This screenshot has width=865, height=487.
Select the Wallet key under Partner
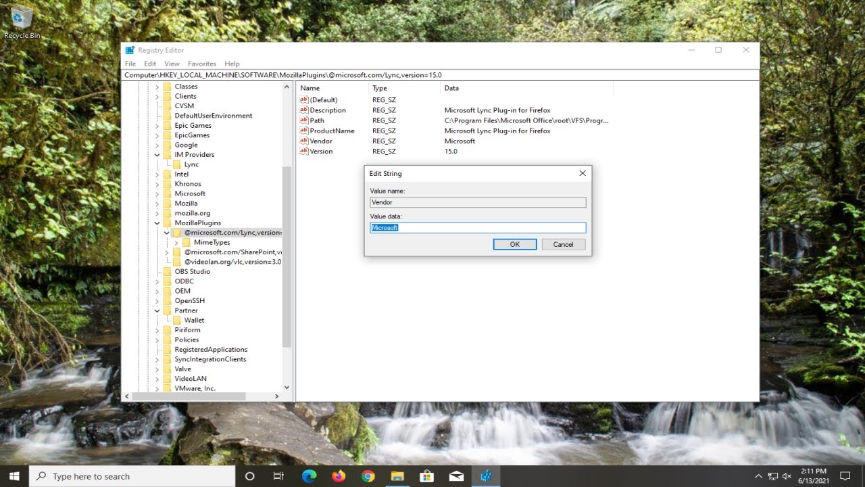tap(194, 320)
